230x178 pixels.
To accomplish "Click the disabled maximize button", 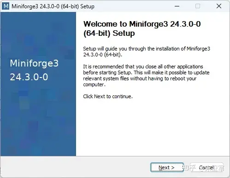I will coord(198,6).
